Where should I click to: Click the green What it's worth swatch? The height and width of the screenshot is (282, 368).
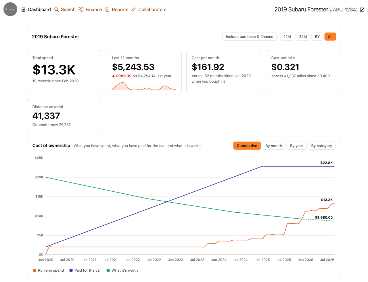(108, 270)
